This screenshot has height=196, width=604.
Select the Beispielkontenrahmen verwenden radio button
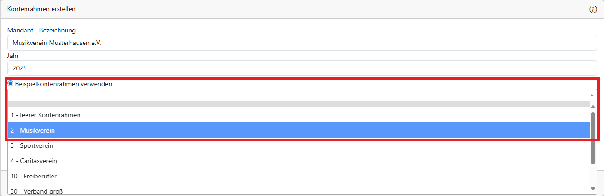click(11, 84)
